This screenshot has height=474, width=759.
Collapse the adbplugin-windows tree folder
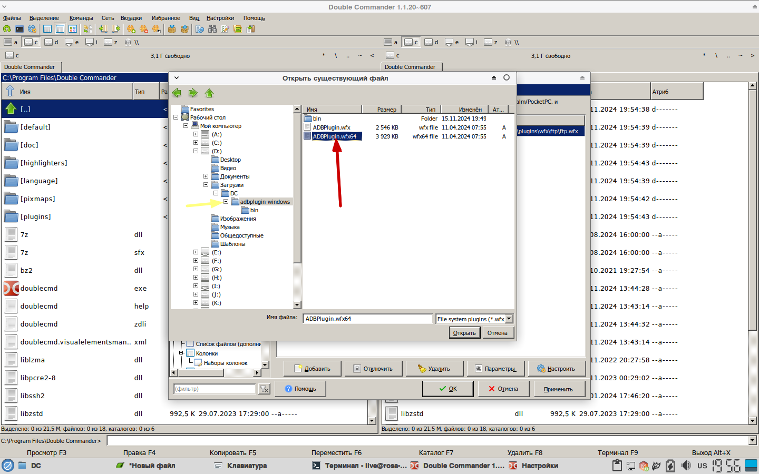click(x=226, y=202)
